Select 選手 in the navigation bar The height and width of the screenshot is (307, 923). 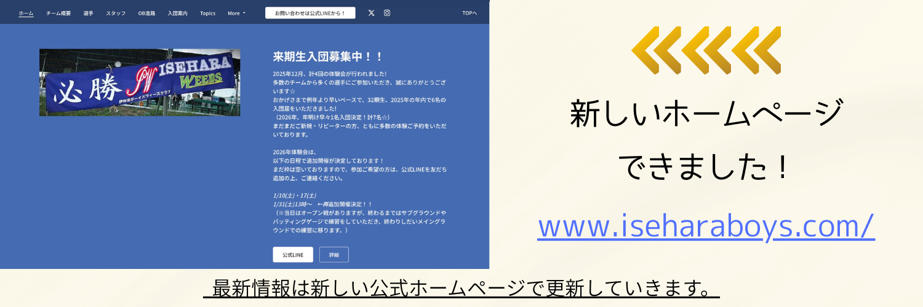tap(88, 13)
